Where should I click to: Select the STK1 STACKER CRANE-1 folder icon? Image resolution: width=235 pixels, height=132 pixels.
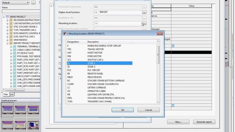click(11, 27)
